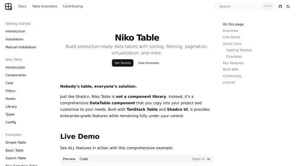
Task: Jump to Key Features section
Action: click(x=233, y=63)
